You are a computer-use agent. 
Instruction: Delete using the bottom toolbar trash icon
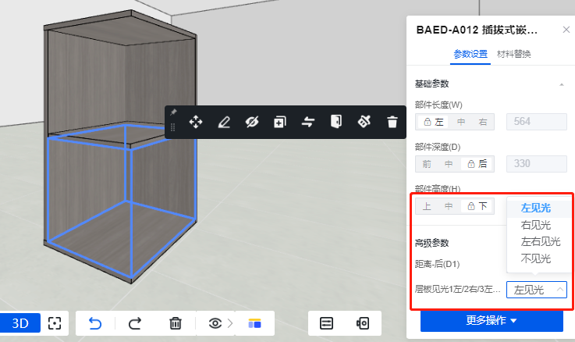click(x=176, y=323)
